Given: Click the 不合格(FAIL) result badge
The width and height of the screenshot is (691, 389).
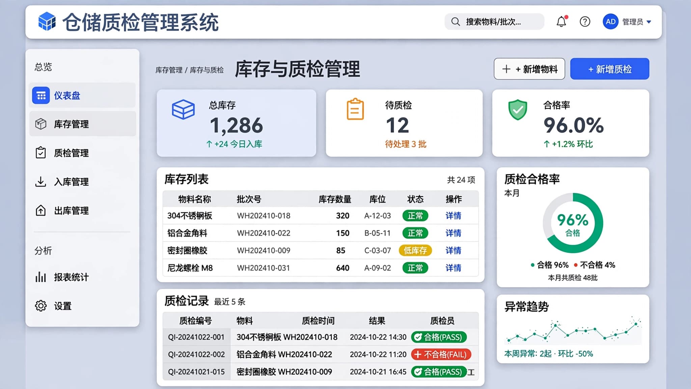Looking at the screenshot, I should click(441, 355).
